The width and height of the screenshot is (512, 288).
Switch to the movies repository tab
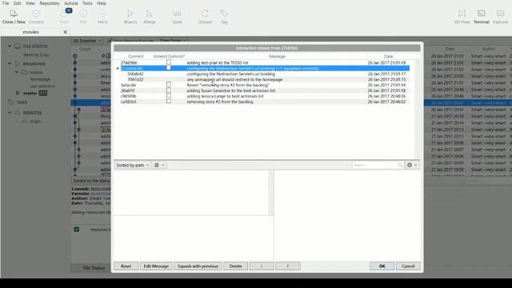click(x=31, y=32)
